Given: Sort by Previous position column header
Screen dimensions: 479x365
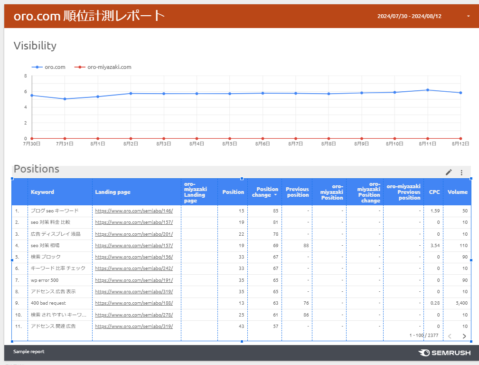Looking at the screenshot, I should (x=297, y=192).
